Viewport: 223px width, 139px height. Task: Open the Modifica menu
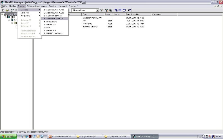click(x=13, y=6)
